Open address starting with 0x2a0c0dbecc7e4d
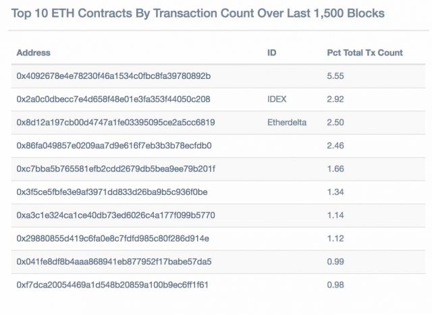432x315 pixels. click(x=113, y=99)
